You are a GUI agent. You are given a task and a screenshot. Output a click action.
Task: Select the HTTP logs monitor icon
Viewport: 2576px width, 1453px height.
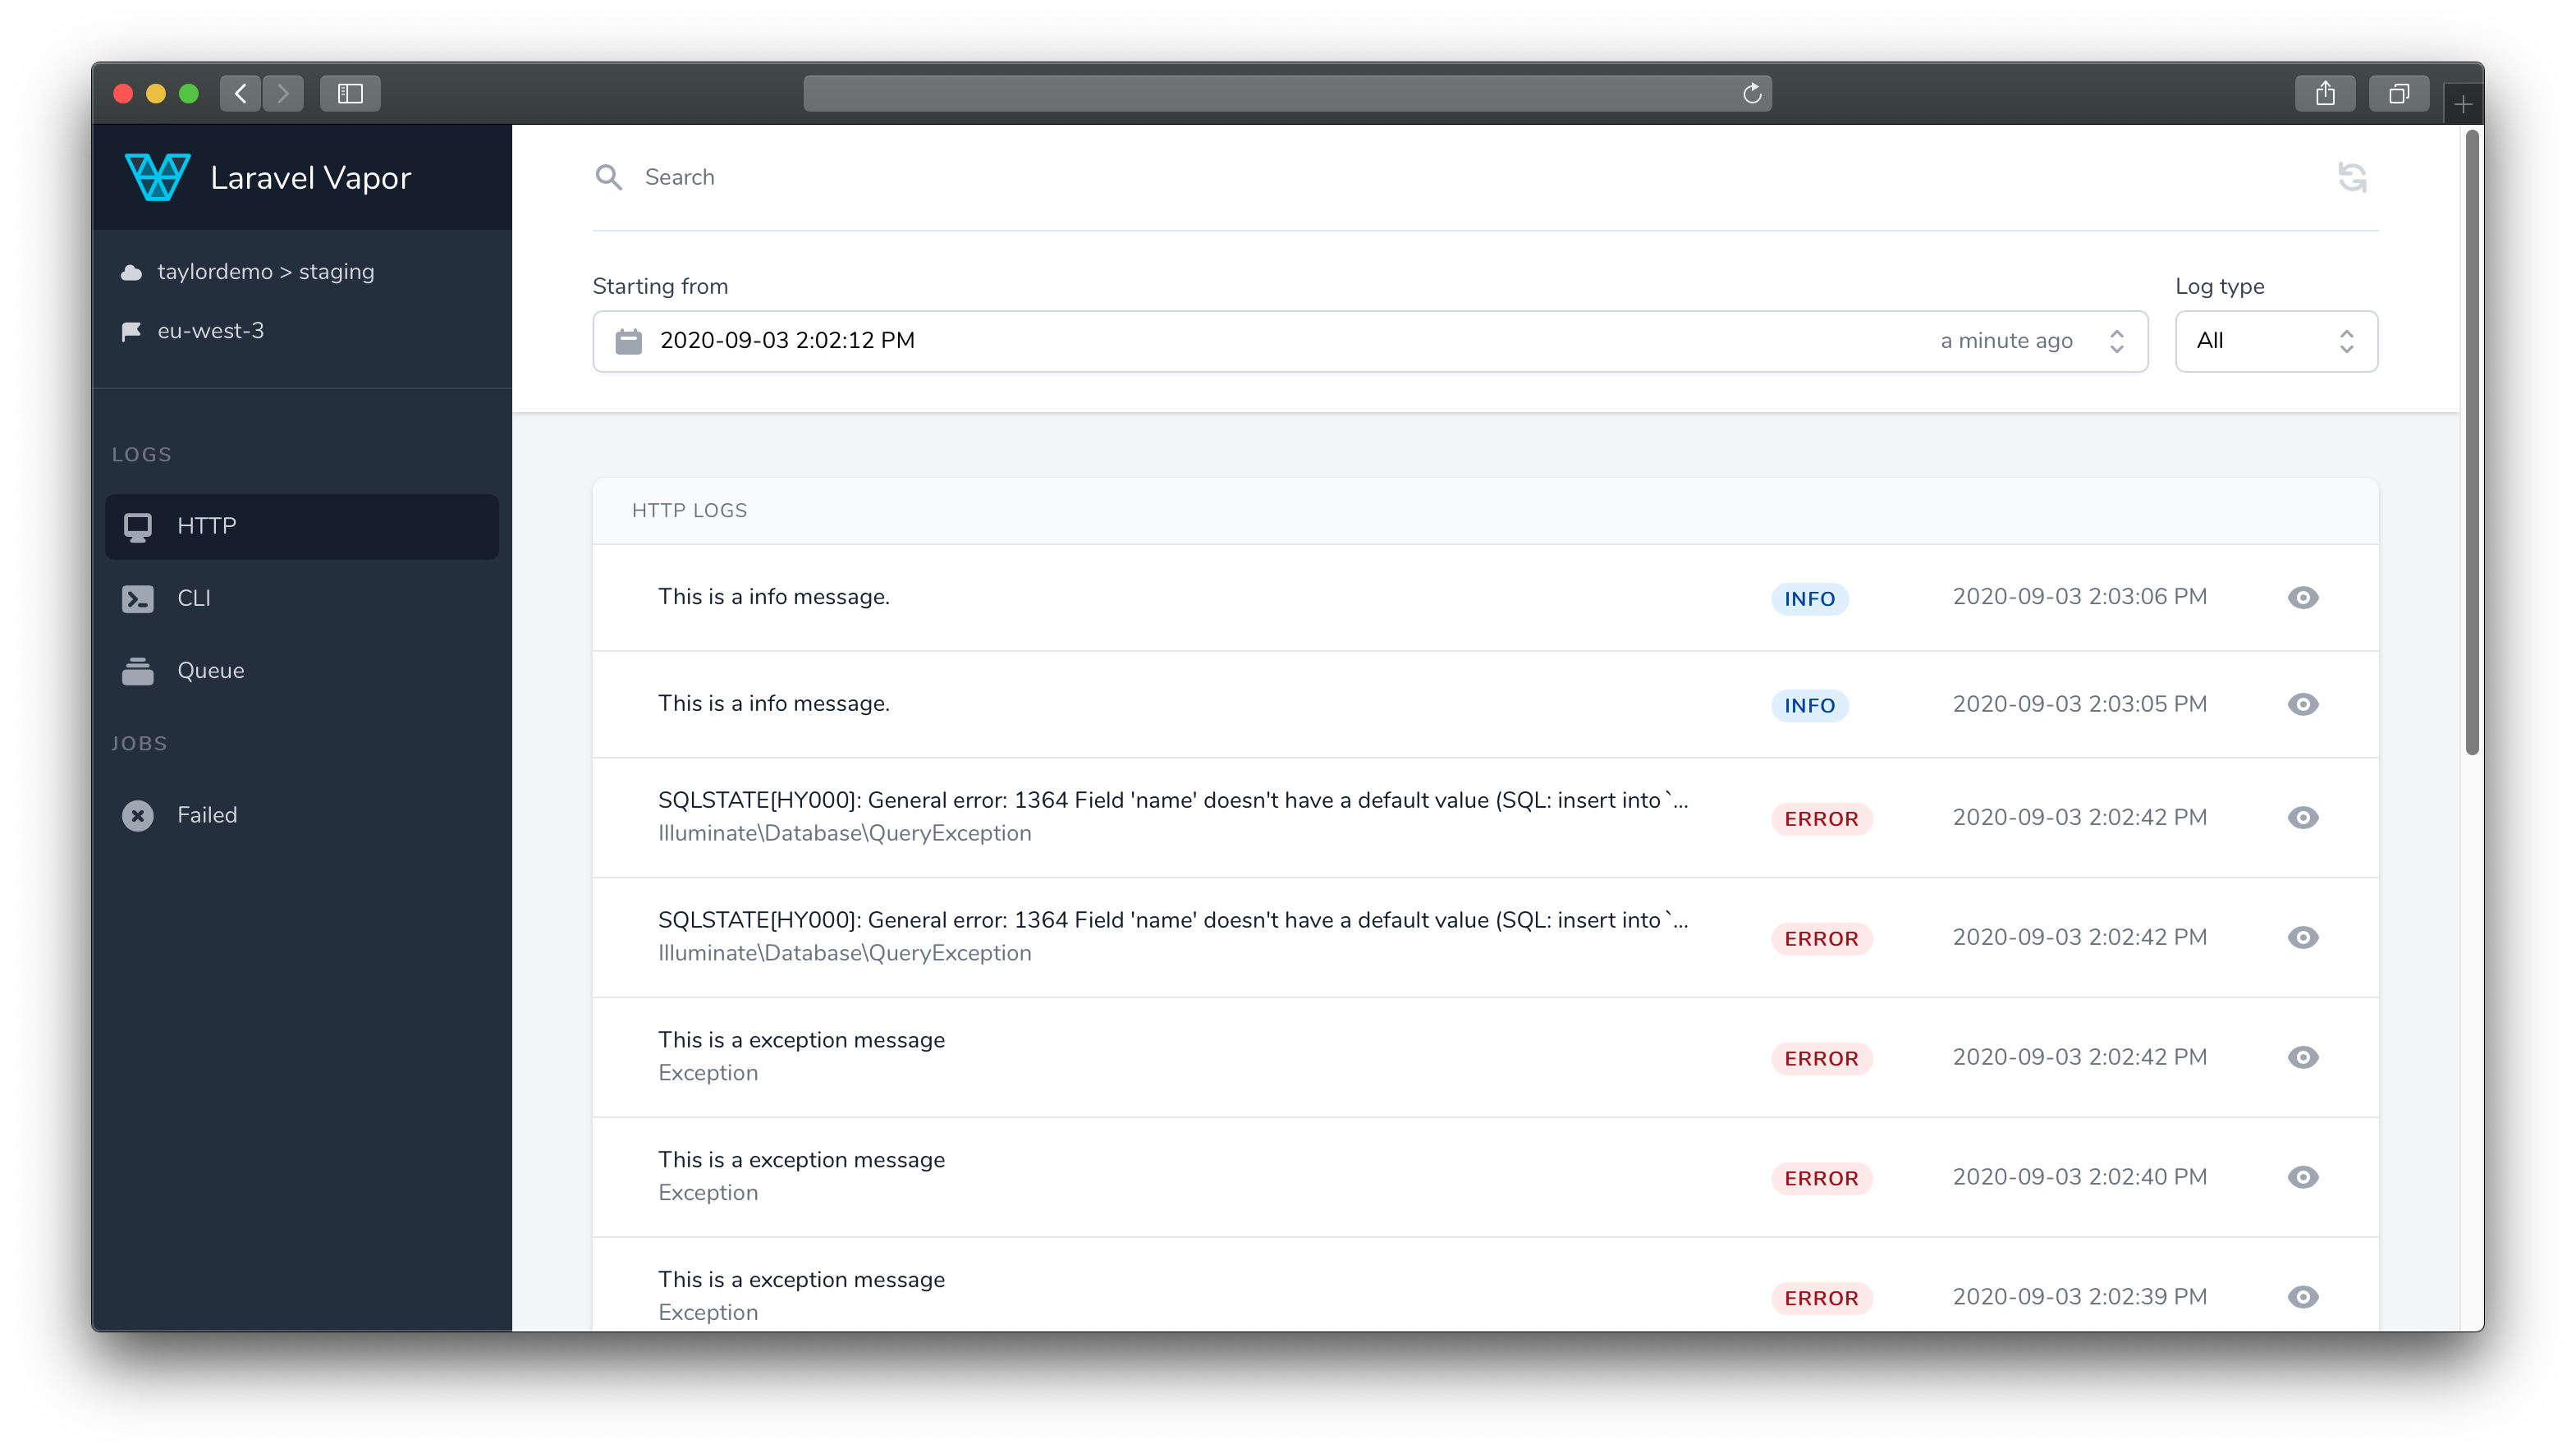(x=138, y=526)
